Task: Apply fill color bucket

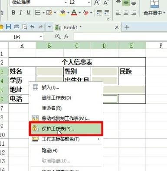Action: pyautogui.click(x=63, y=13)
